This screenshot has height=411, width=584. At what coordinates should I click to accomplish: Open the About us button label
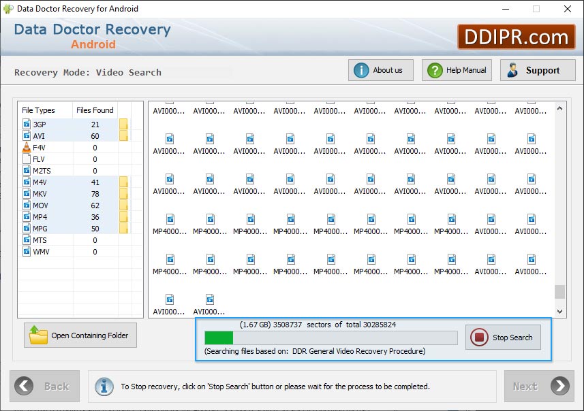tap(388, 70)
